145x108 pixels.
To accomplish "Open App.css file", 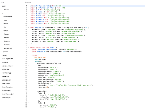I will pos(7,34).
